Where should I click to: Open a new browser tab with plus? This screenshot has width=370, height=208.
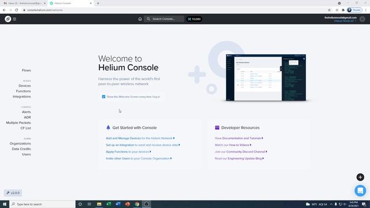coord(98,3)
